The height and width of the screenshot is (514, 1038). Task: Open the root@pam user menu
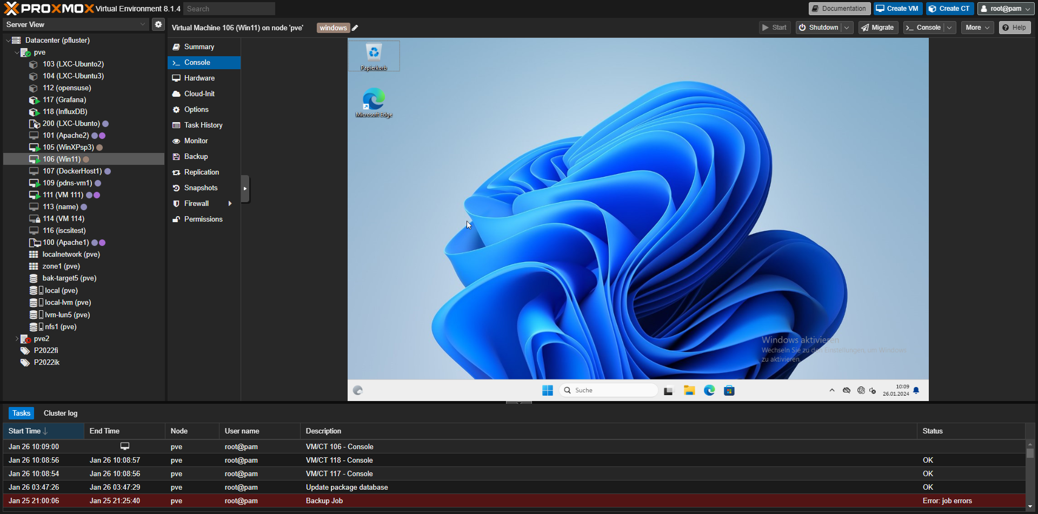(1006, 9)
